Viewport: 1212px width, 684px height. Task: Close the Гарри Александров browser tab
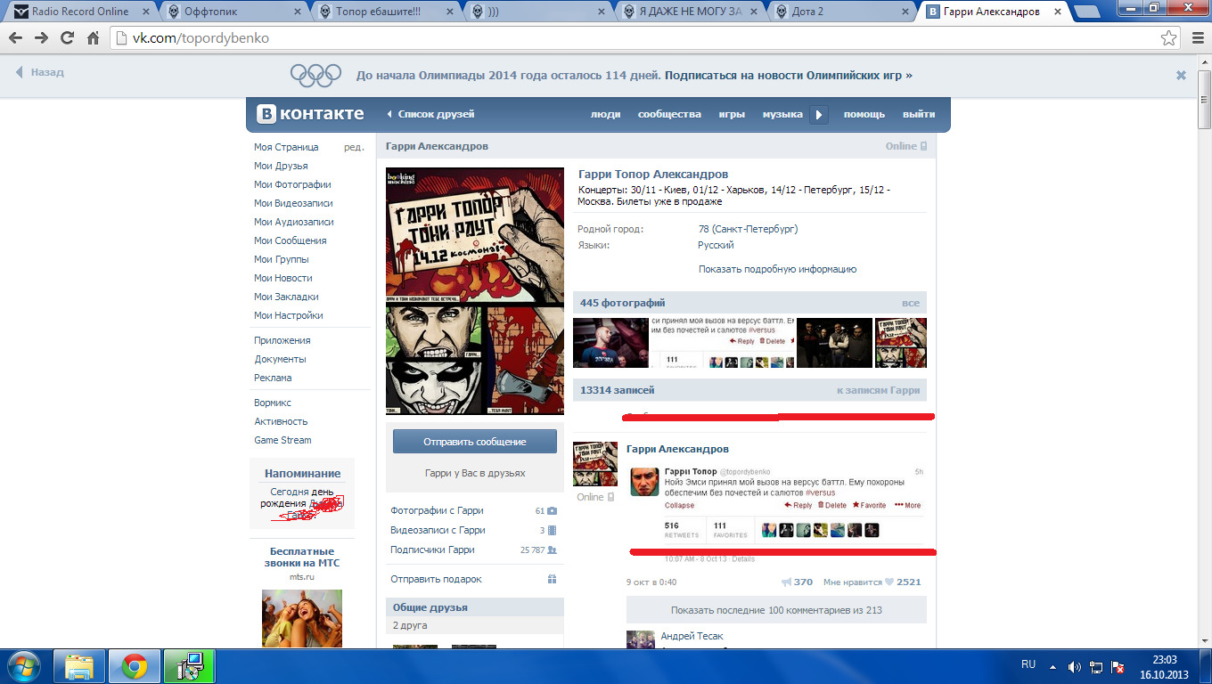[x=1056, y=12]
